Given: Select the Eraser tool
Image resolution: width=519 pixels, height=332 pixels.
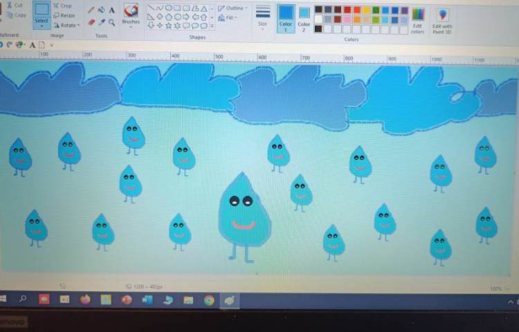Looking at the screenshot, I should pos(91,22).
